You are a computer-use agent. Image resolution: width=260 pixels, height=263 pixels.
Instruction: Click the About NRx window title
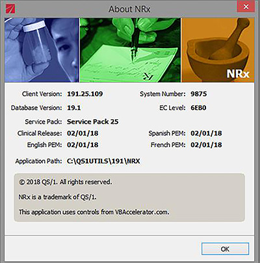tap(129, 9)
